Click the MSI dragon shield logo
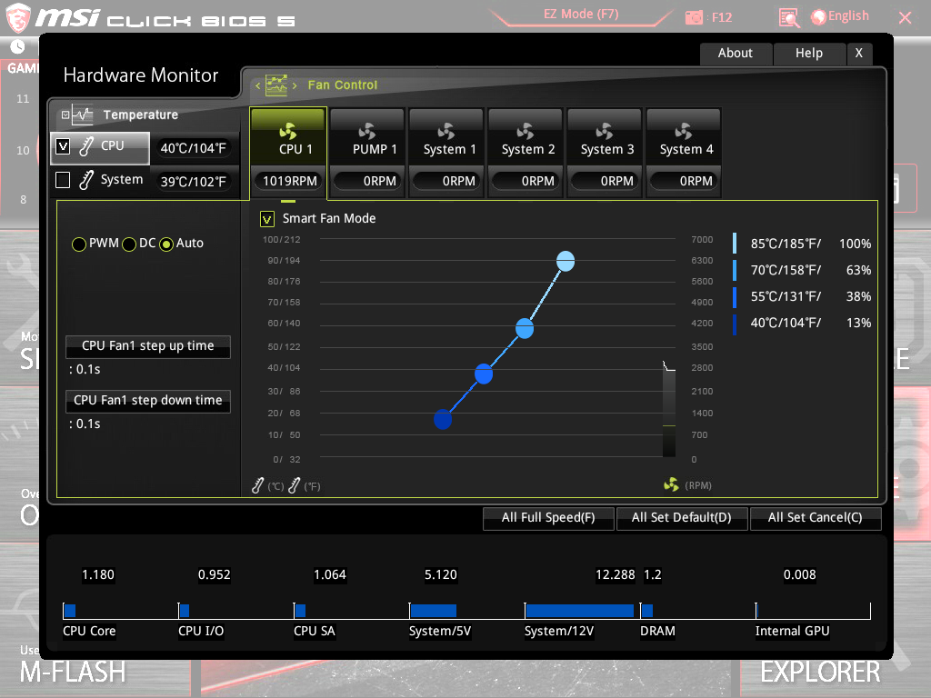The width and height of the screenshot is (931, 698). click(18, 17)
